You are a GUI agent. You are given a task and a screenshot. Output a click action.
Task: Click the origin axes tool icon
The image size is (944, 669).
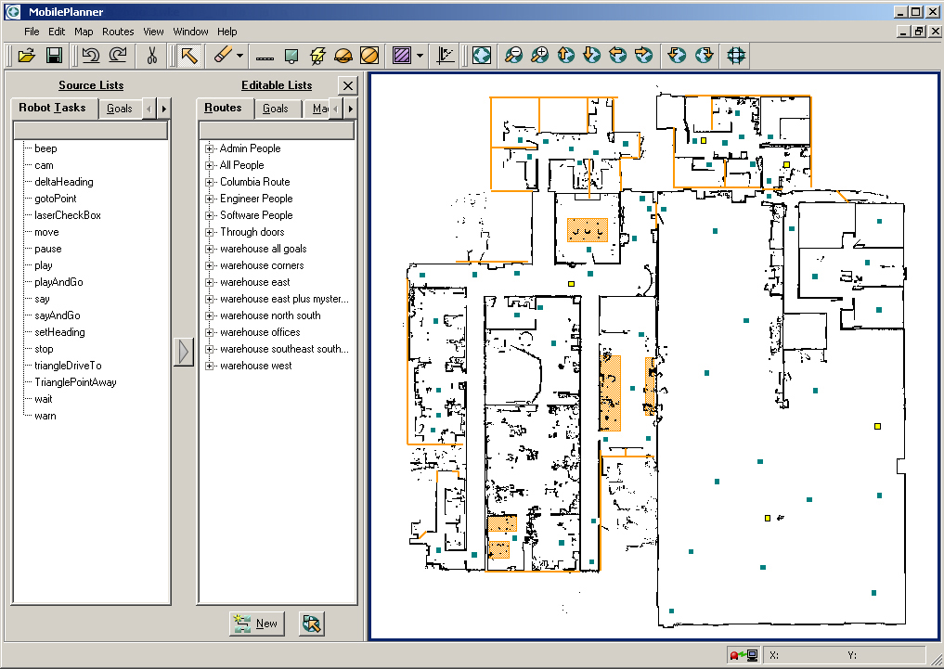(x=446, y=56)
